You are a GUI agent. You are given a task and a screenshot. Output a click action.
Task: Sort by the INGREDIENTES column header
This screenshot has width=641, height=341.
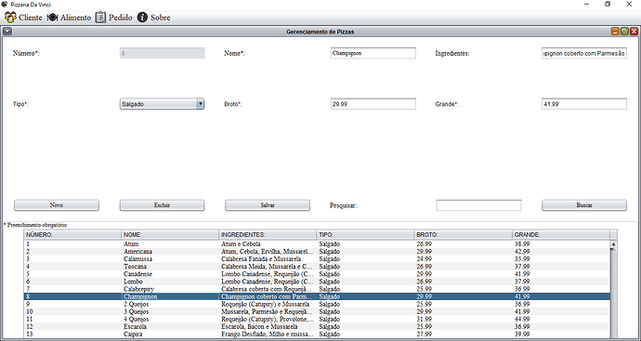coord(268,235)
